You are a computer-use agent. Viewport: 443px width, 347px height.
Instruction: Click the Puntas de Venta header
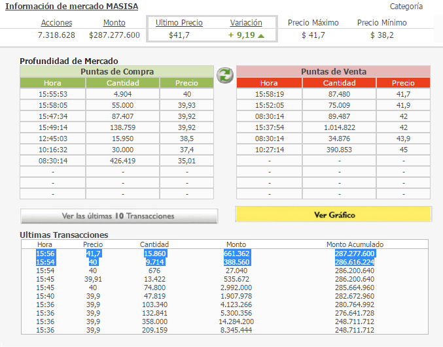pyautogui.click(x=333, y=71)
